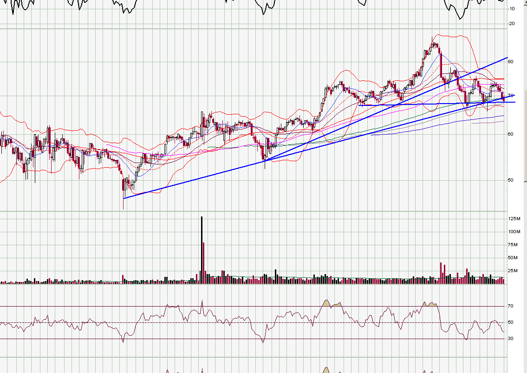527x373 pixels.
Task: Click the 60 price axis label
Action: (x=511, y=134)
